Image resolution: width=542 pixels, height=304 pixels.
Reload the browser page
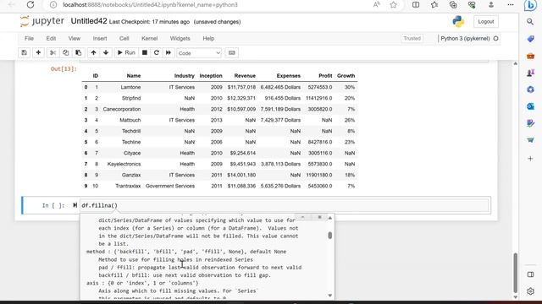coord(30,5)
